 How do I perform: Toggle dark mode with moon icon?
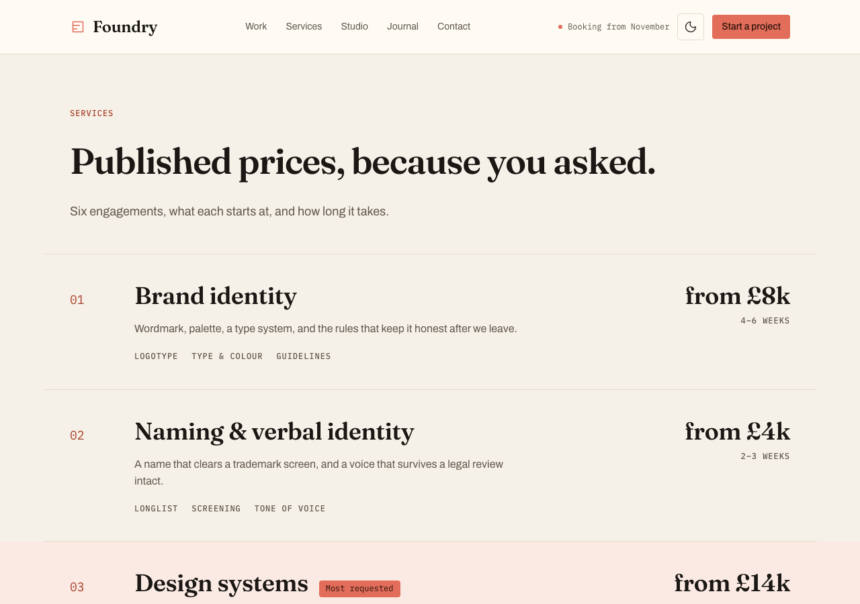(691, 27)
